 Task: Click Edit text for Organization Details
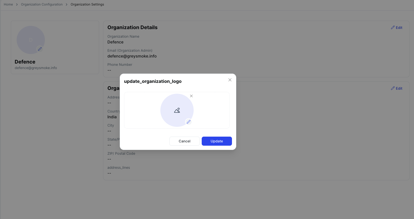pyautogui.click(x=399, y=28)
